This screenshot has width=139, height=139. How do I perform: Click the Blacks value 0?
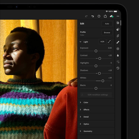(x=111, y=85)
